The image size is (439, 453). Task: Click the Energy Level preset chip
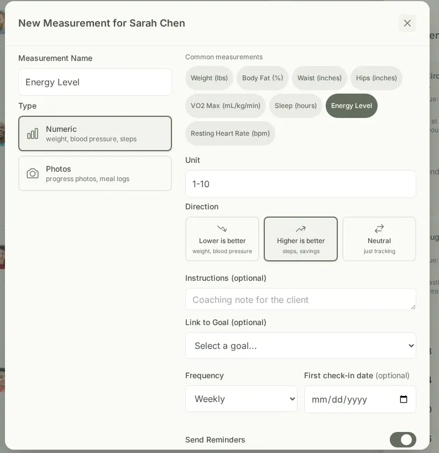351,106
